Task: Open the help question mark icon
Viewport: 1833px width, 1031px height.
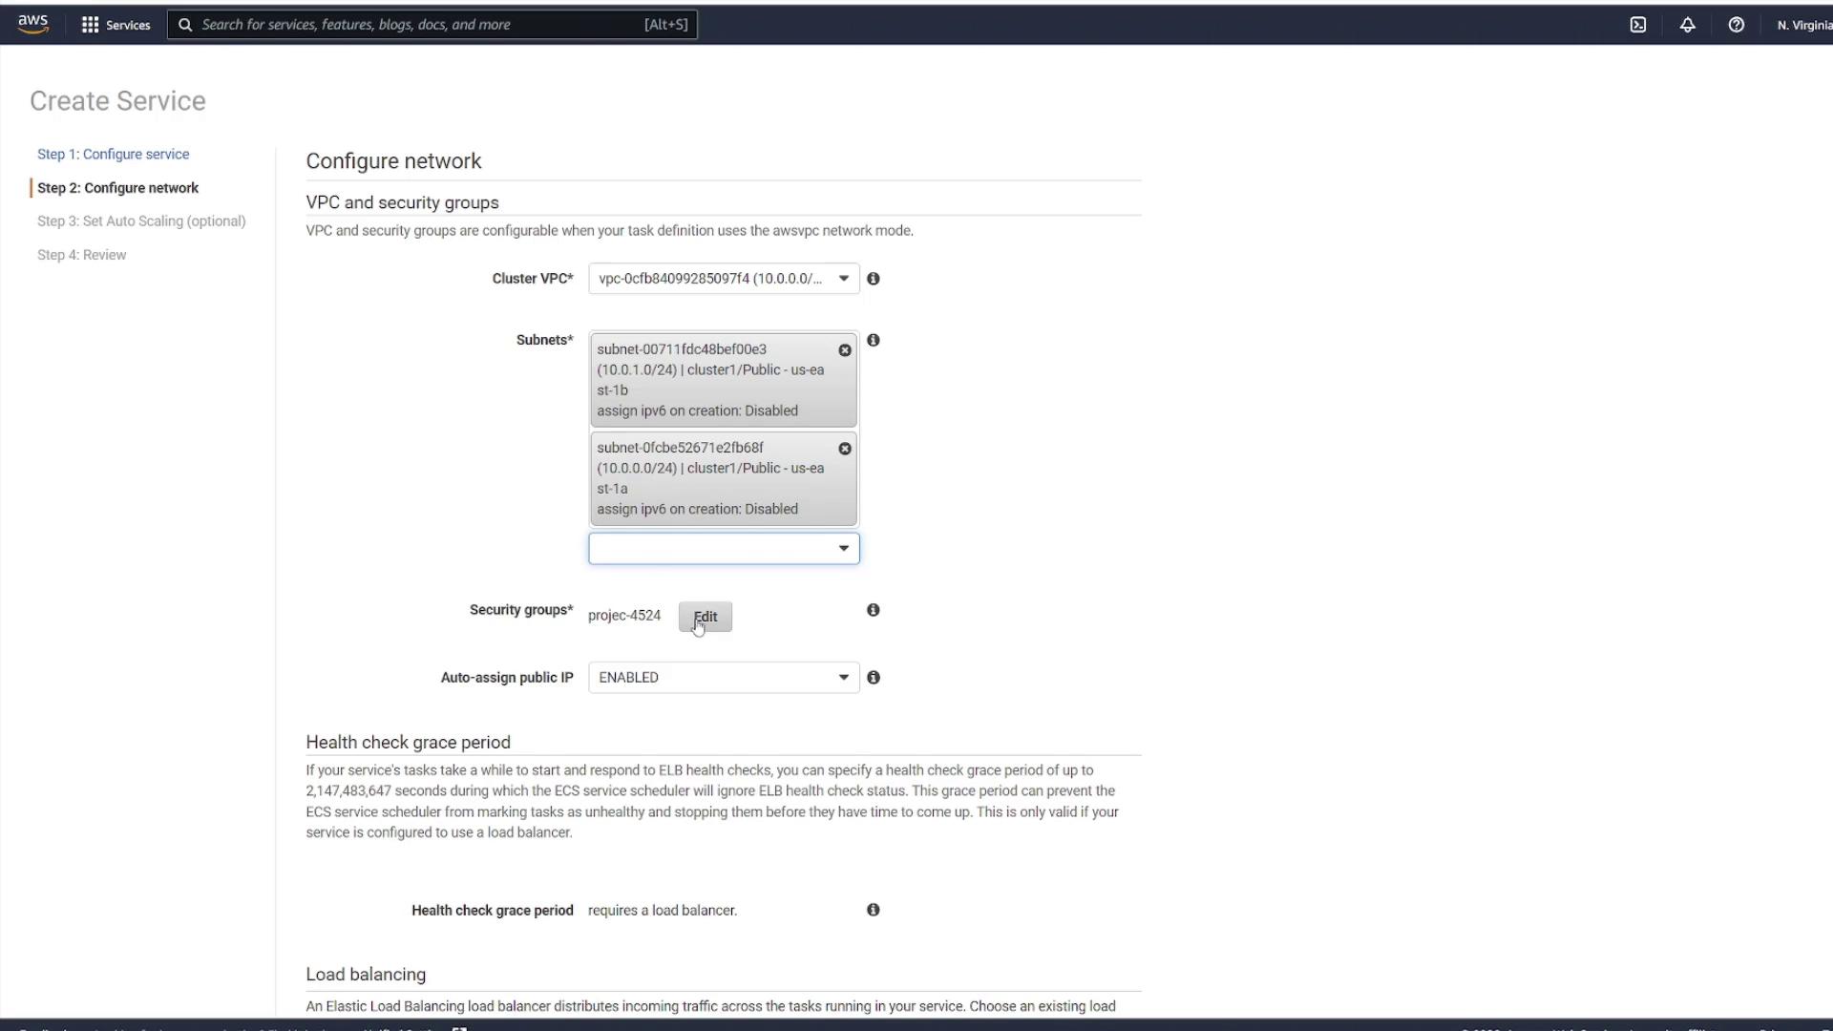Action: 1737,25
